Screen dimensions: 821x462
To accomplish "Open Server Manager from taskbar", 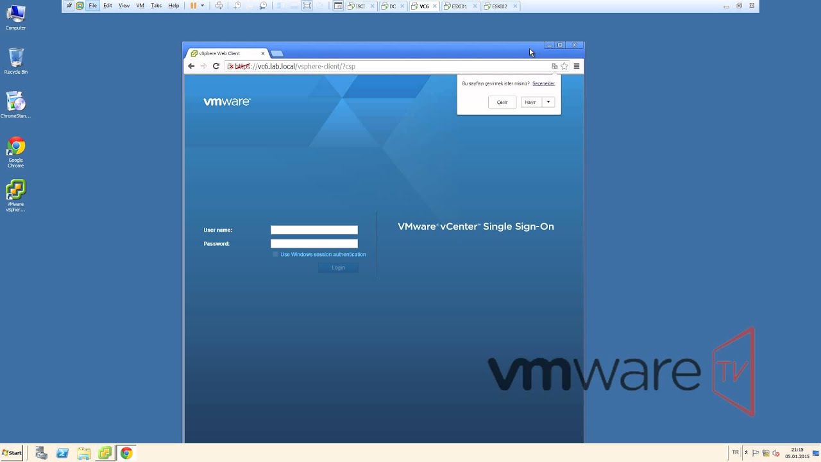I will pos(41,453).
